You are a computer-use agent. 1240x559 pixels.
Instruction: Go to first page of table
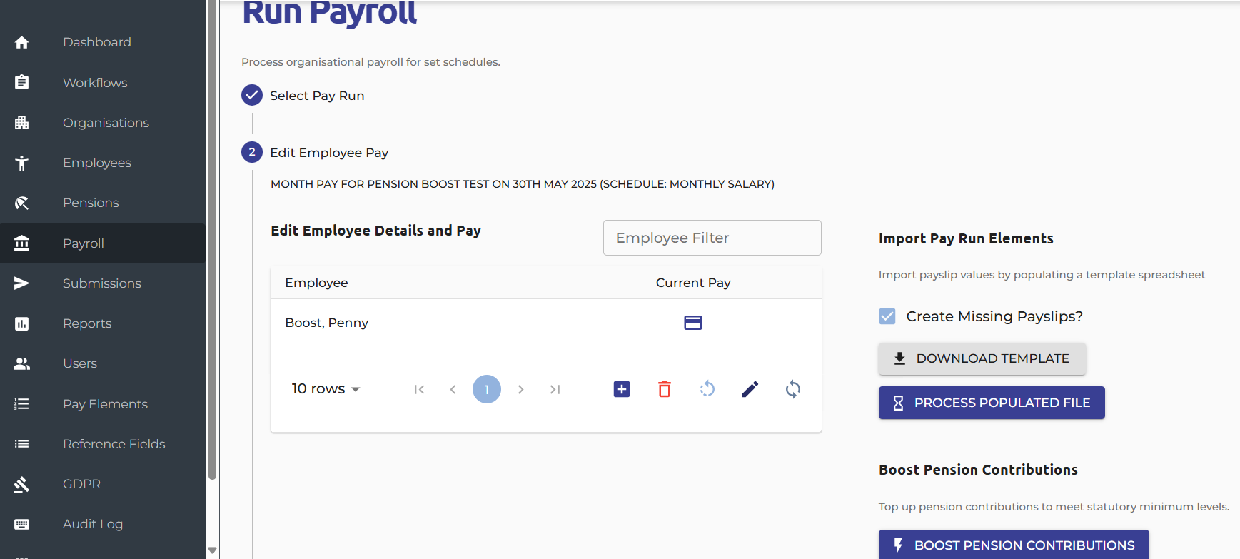tap(419, 389)
